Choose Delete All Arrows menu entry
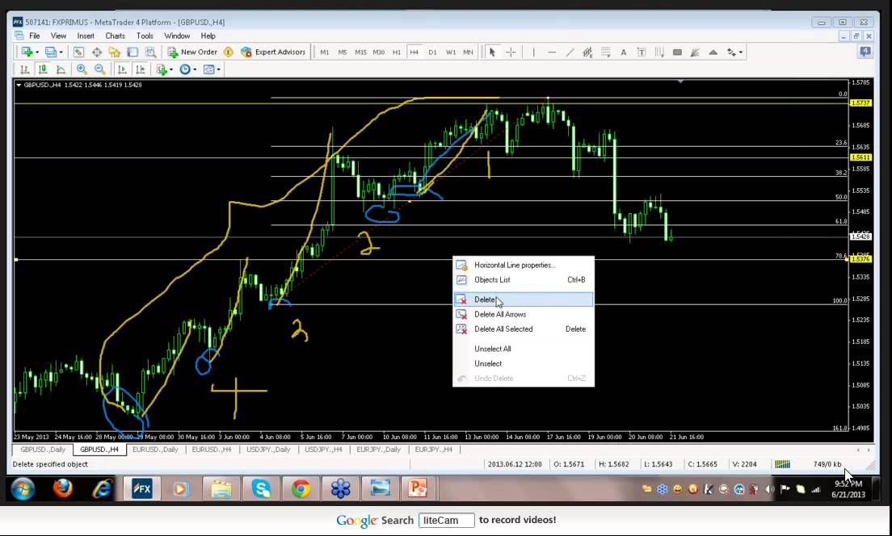892x536 pixels. (524, 314)
